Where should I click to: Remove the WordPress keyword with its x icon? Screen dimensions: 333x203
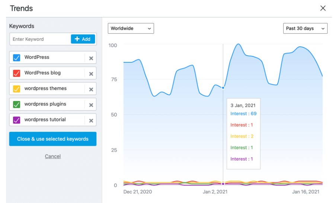coord(91,58)
